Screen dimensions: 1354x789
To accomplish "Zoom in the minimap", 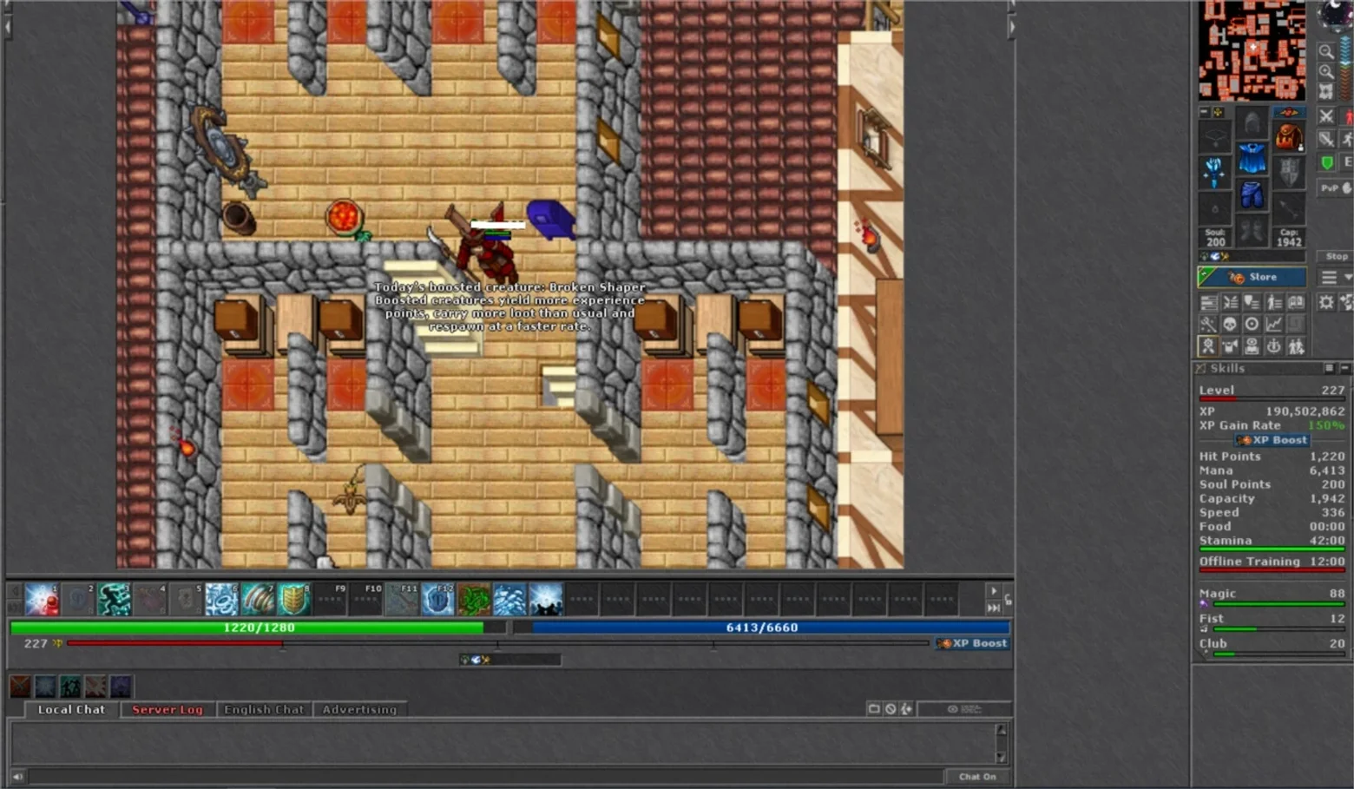I will click(x=1325, y=72).
